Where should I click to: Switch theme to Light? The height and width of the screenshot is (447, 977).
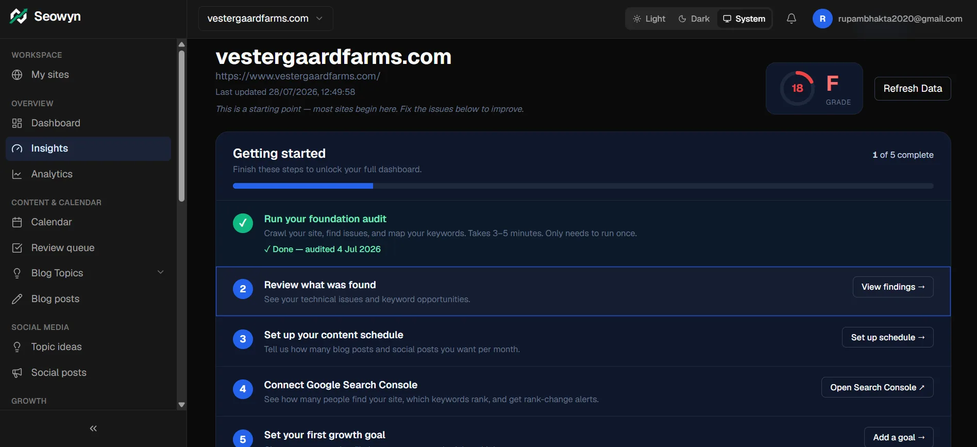[649, 19]
